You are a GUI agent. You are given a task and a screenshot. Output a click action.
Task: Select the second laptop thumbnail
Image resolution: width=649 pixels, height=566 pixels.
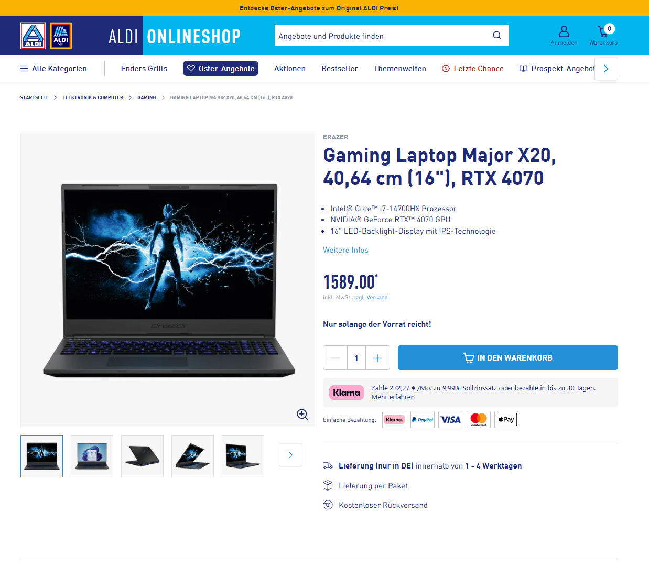point(92,456)
